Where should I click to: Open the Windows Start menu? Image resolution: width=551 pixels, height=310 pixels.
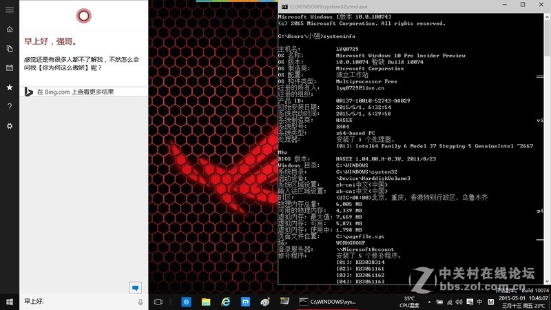click(x=10, y=302)
